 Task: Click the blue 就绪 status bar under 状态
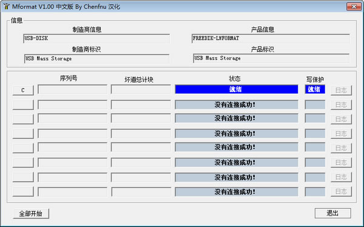pos(237,89)
